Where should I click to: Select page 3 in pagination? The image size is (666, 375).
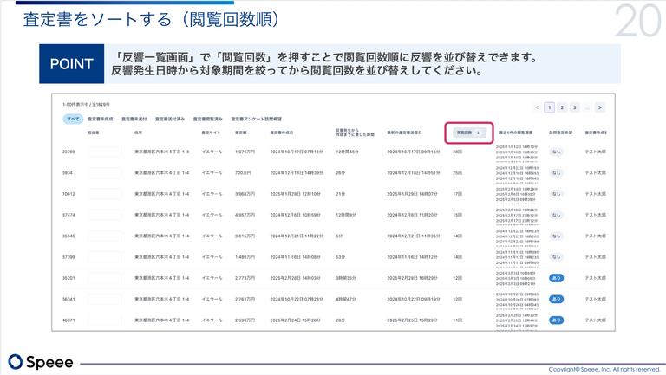[574, 107]
